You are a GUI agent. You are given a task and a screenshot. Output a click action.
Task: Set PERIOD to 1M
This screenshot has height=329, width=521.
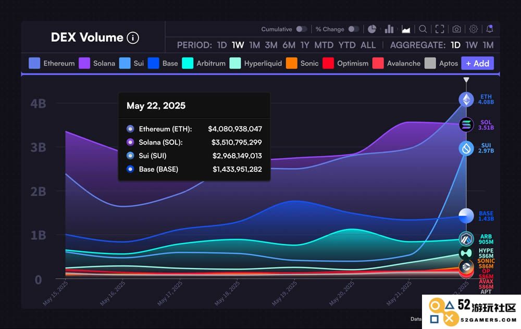click(x=255, y=45)
